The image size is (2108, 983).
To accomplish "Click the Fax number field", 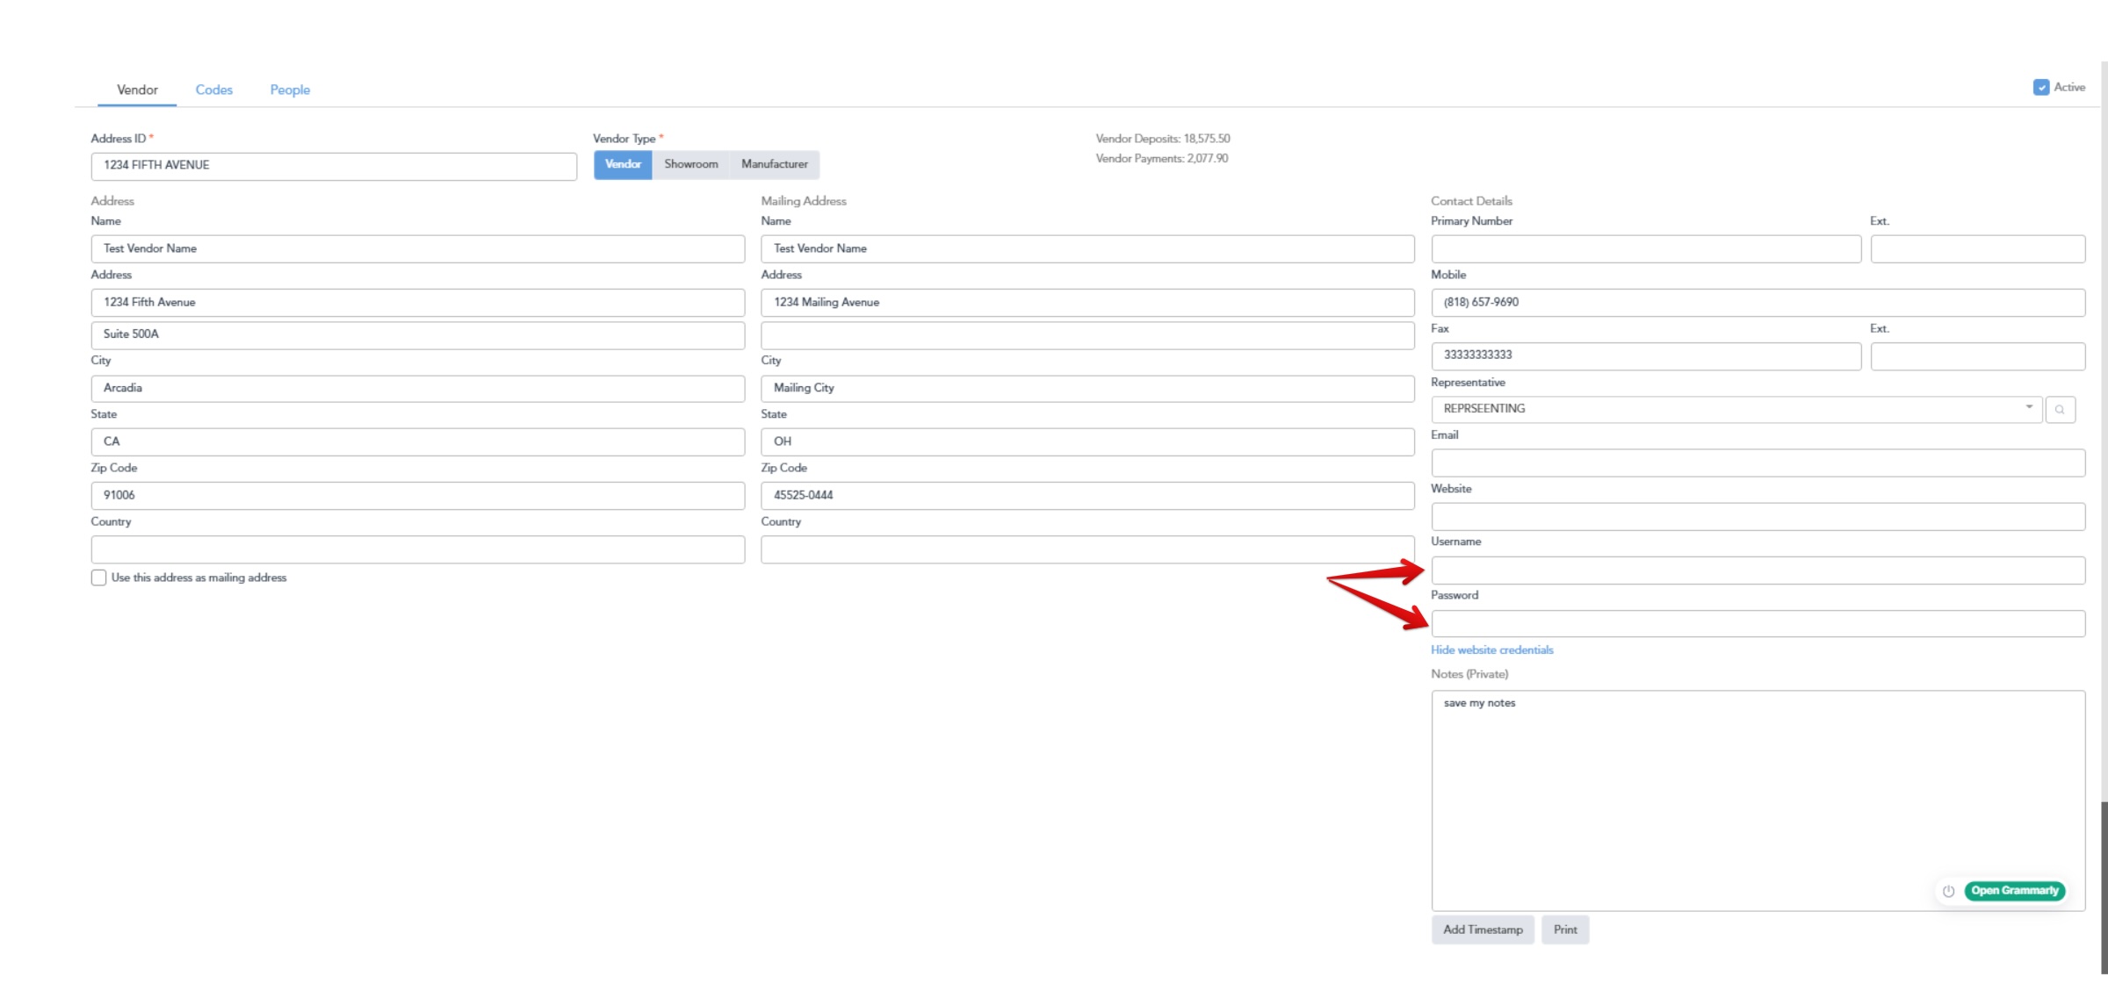I will [x=1646, y=356].
